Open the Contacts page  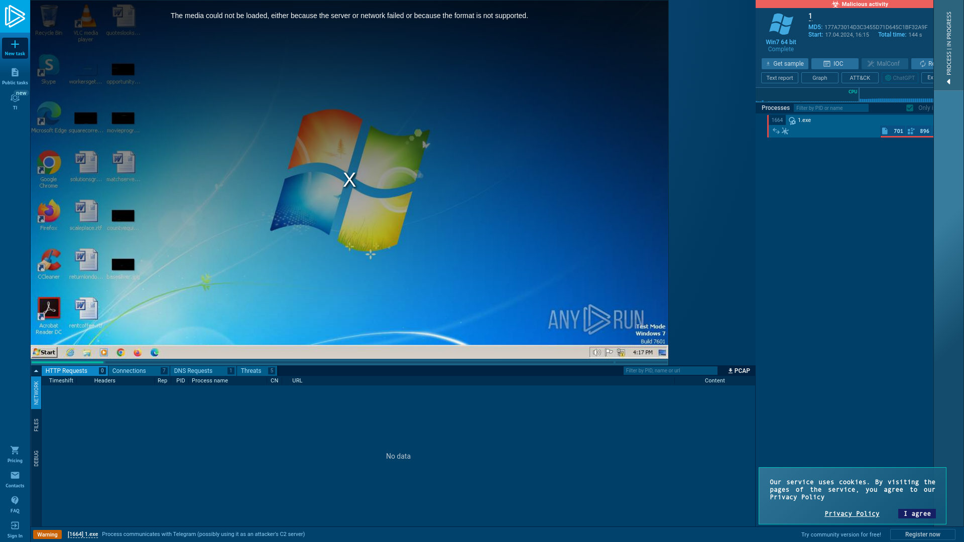pyautogui.click(x=15, y=479)
